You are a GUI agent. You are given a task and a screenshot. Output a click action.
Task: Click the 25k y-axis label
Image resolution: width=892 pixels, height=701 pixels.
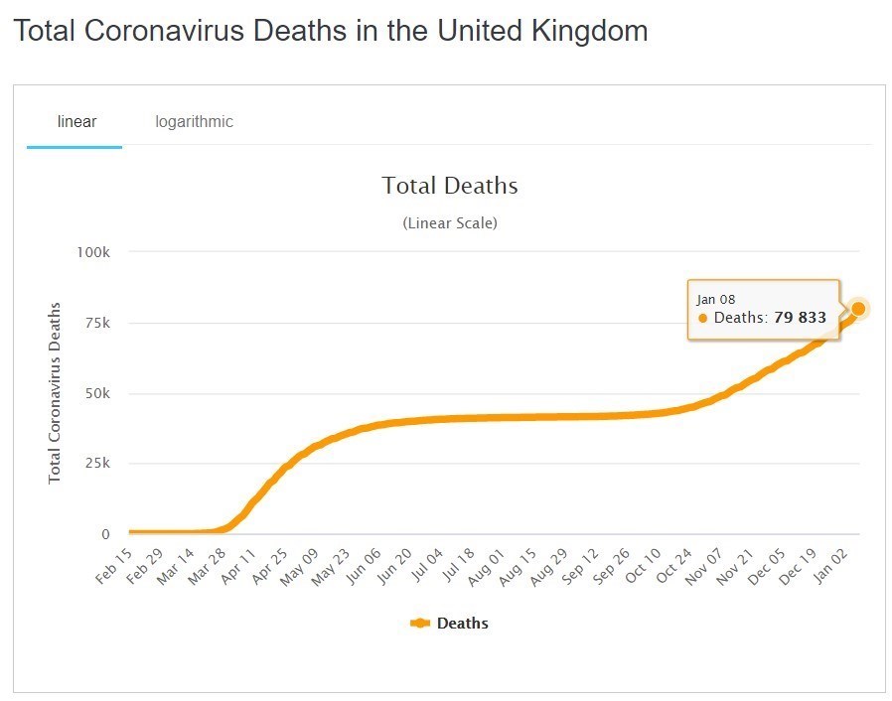click(95, 464)
